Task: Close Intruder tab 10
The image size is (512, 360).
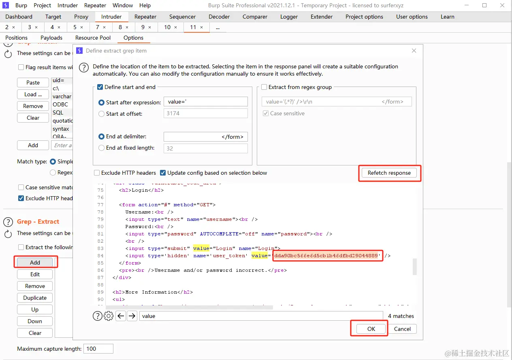Action: pos(175,27)
